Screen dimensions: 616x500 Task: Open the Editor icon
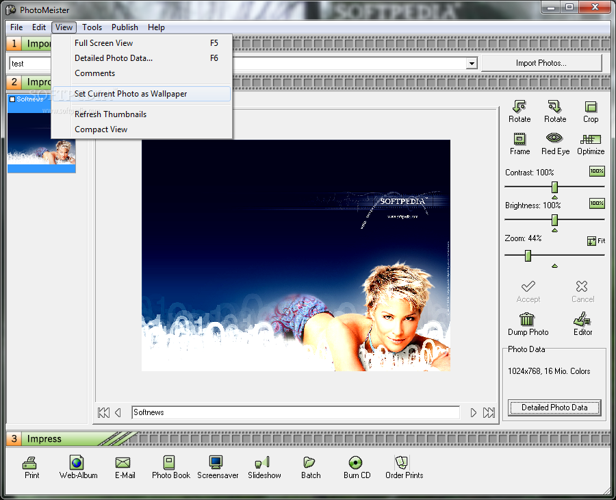click(582, 319)
